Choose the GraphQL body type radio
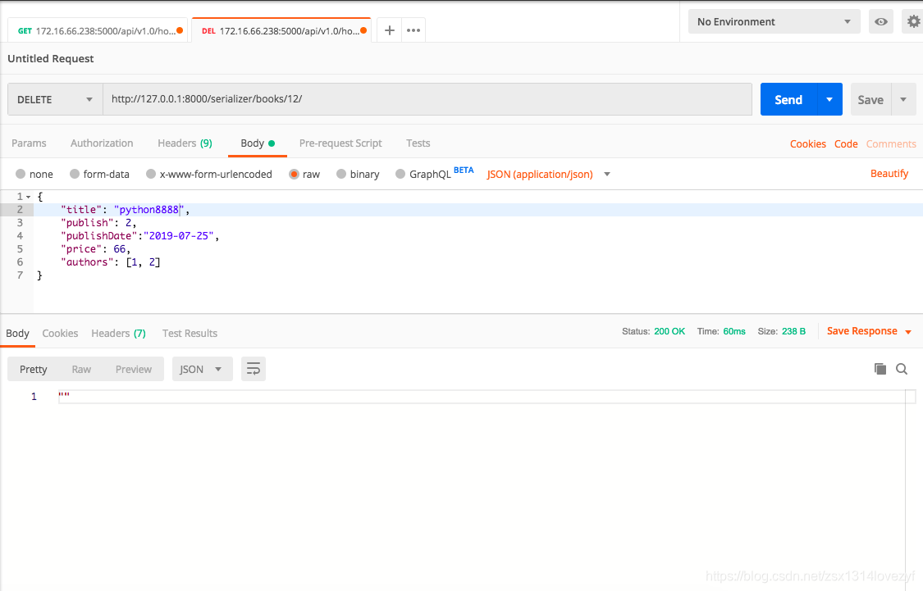Screen dimensions: 923x591 [400, 174]
